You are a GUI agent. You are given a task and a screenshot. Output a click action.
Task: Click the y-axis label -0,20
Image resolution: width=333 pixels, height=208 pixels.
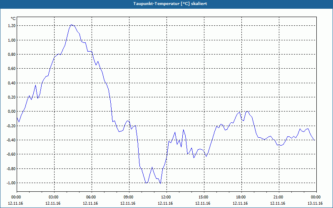click(x=11, y=126)
